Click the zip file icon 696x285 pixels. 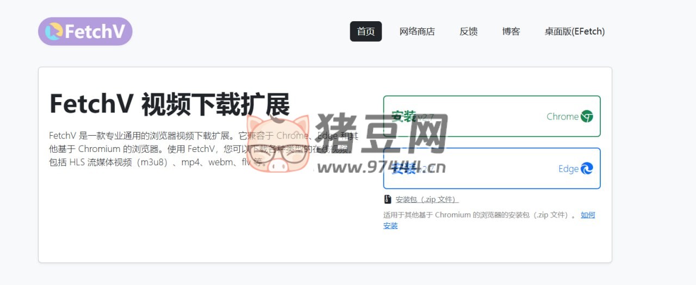pyautogui.click(x=388, y=199)
